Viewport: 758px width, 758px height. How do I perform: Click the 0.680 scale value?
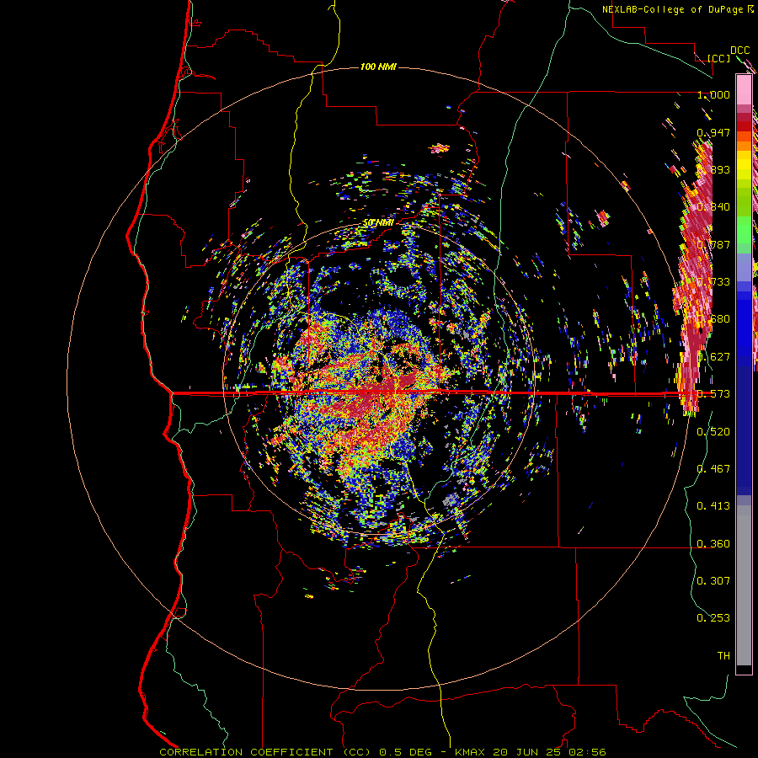[713, 319]
